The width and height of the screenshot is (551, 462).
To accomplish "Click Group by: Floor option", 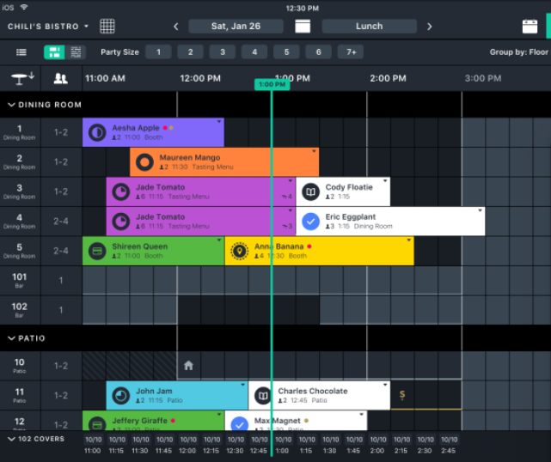I will pyautogui.click(x=518, y=52).
